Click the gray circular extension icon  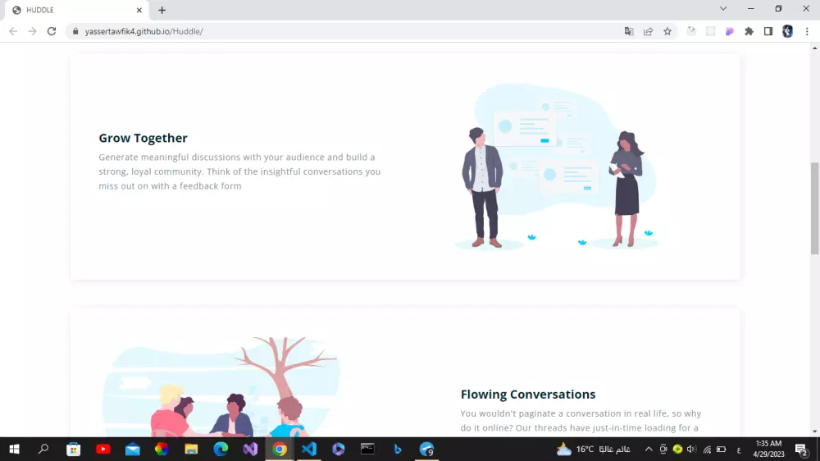point(691,31)
